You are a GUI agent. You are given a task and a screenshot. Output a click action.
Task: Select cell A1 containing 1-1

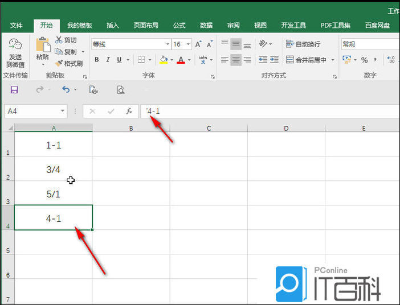[x=54, y=144]
